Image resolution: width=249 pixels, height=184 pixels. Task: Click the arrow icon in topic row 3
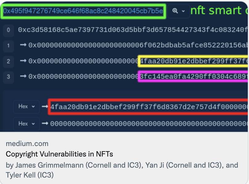[x=23, y=76]
